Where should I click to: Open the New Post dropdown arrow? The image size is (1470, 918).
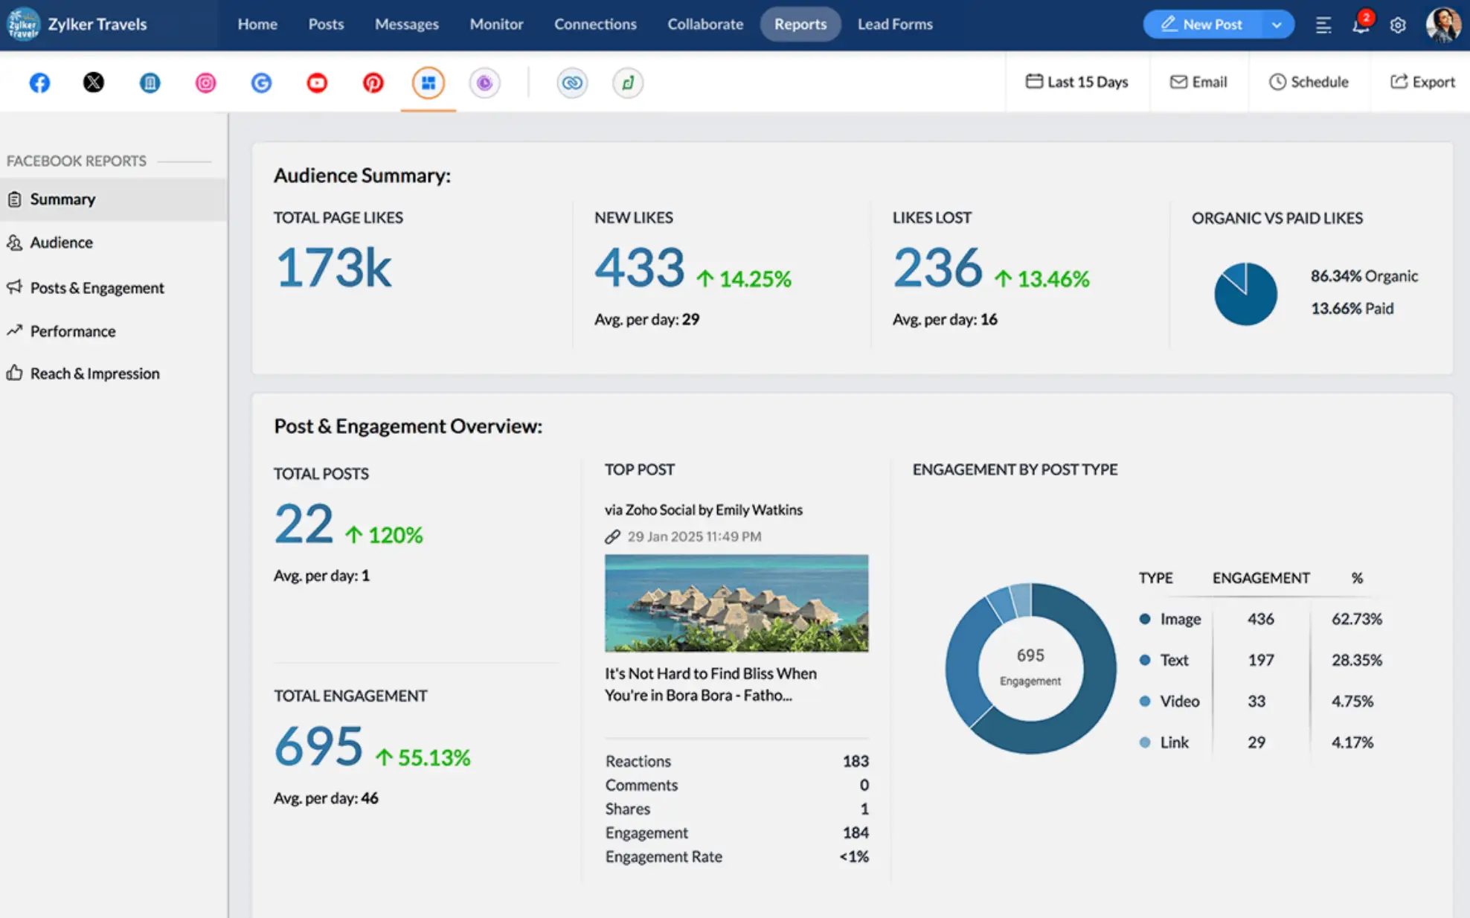(1278, 24)
